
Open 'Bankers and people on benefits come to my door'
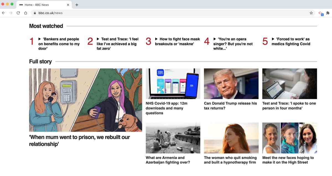pos(59,44)
